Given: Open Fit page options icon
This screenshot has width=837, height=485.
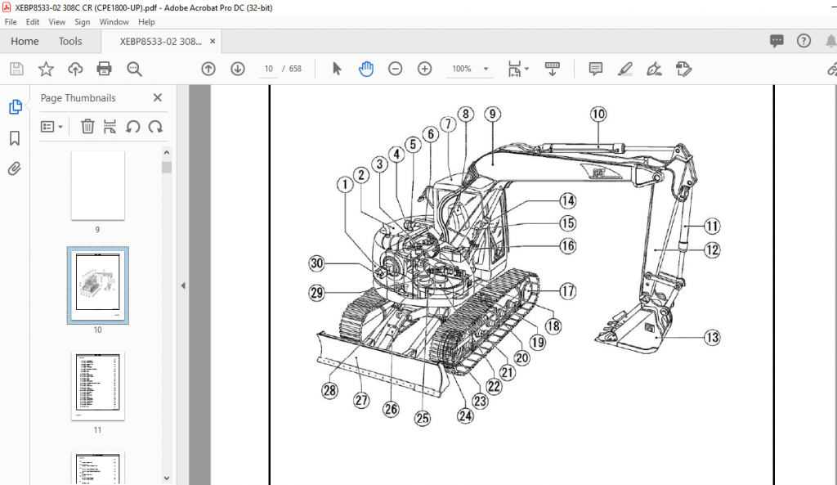Looking at the screenshot, I should pyautogui.click(x=514, y=69).
